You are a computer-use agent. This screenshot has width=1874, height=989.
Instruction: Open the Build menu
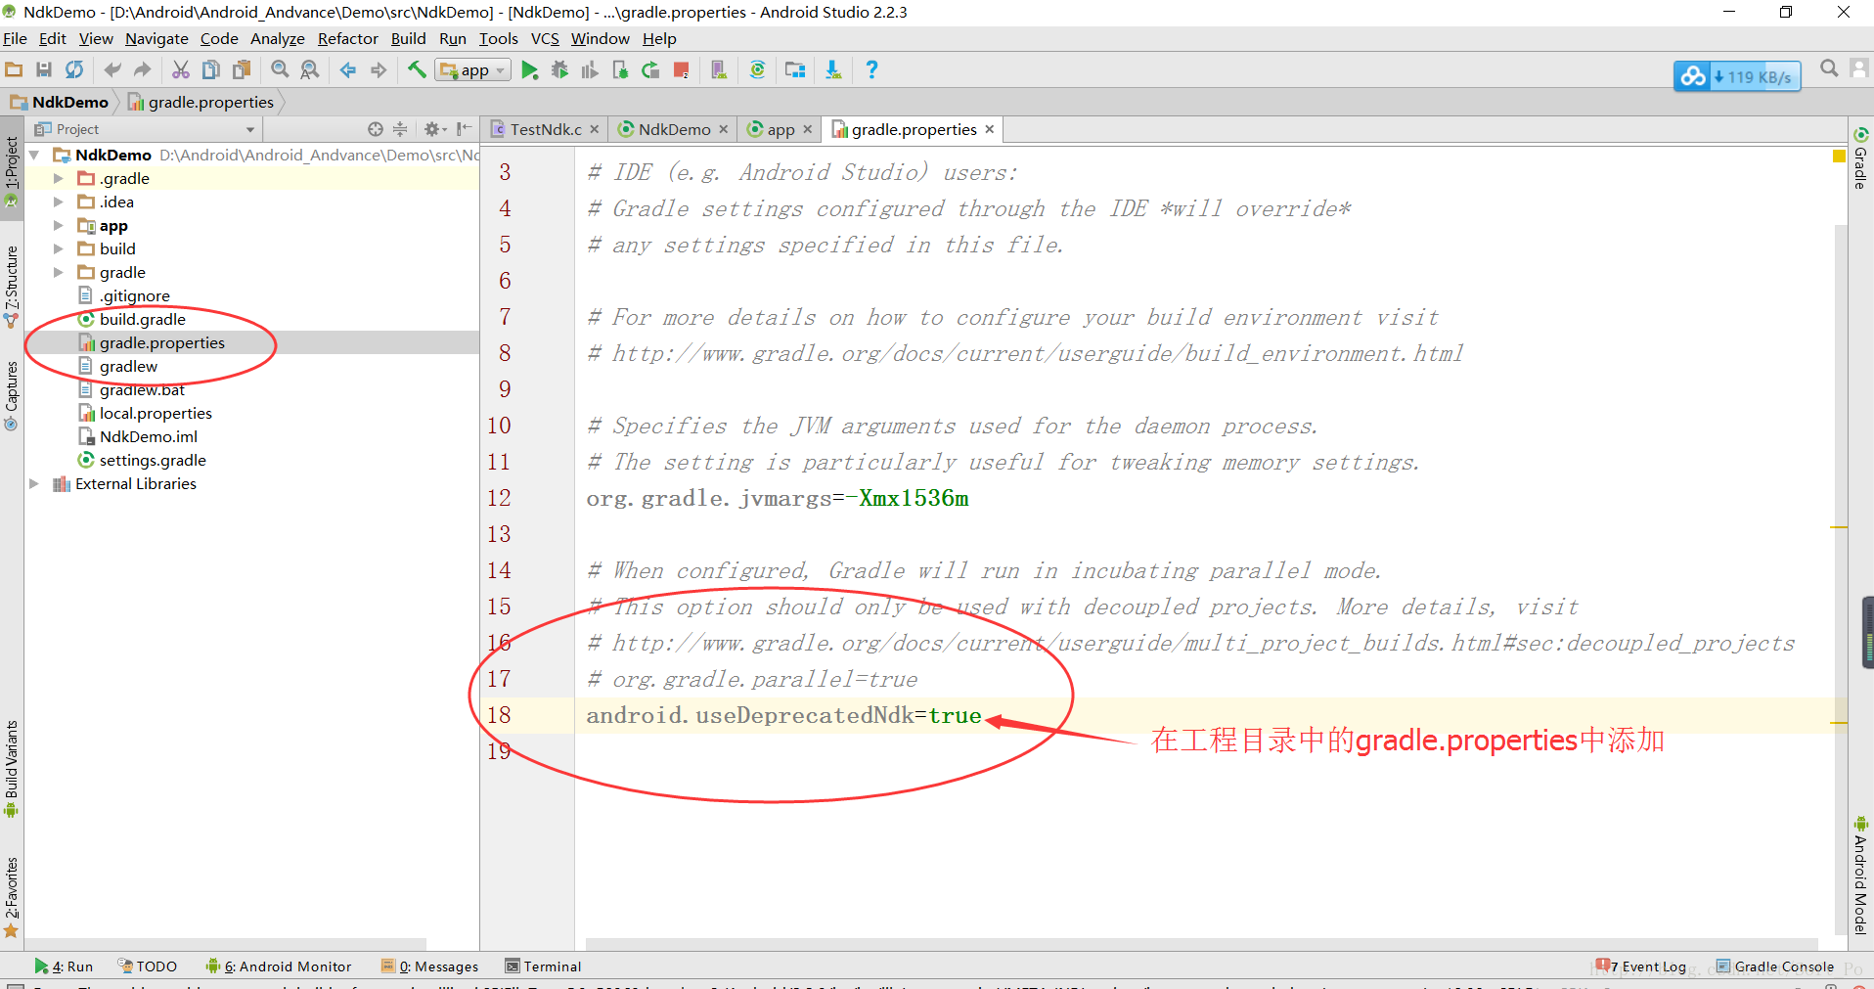(x=408, y=39)
